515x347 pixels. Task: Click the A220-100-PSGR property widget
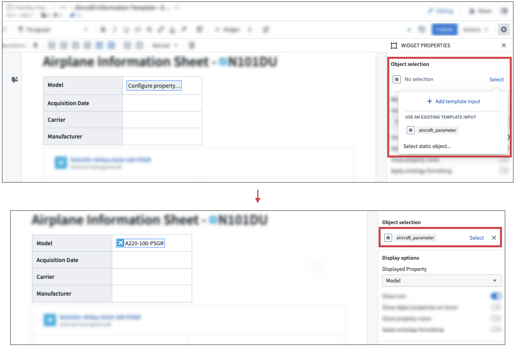[x=140, y=243]
